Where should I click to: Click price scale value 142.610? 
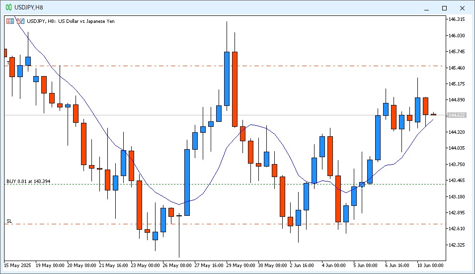[x=457, y=229]
